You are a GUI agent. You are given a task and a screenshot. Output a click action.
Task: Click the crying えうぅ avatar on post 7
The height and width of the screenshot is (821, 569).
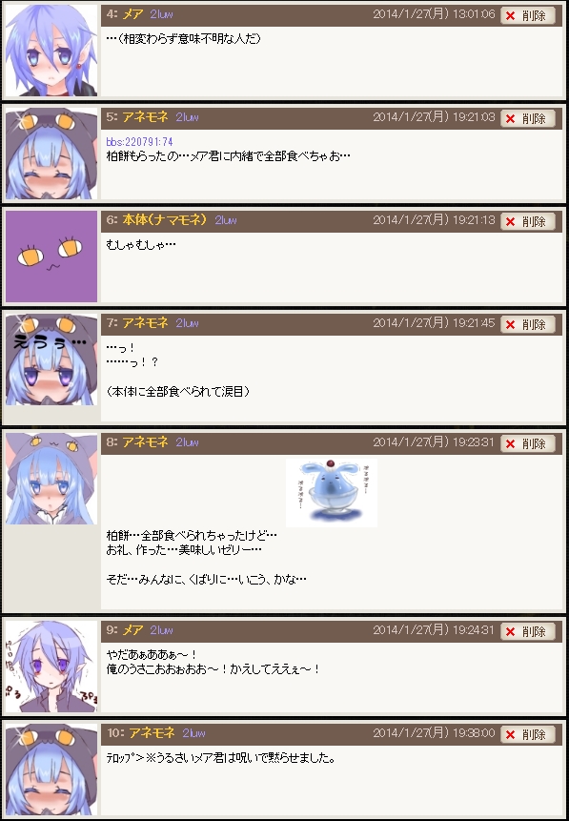coord(51,359)
